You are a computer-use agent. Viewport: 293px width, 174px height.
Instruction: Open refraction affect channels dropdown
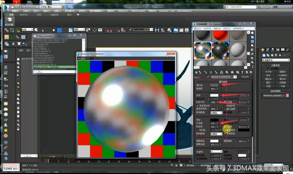click(216, 134)
